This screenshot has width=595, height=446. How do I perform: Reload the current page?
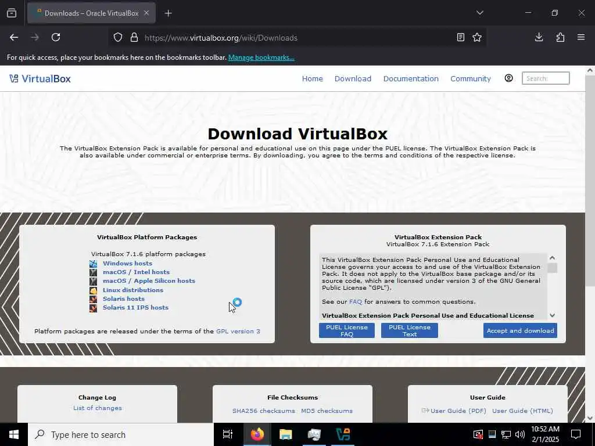click(56, 38)
